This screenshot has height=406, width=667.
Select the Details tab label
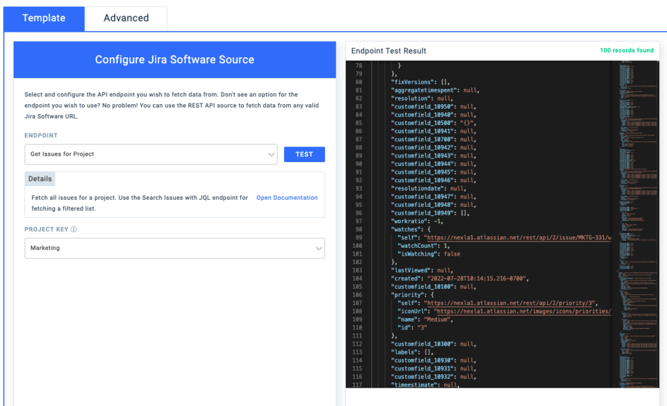40,179
